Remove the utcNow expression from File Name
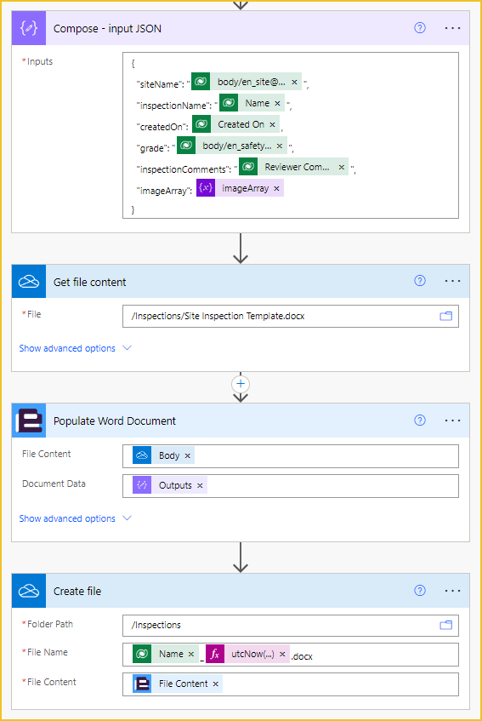 [x=282, y=654]
